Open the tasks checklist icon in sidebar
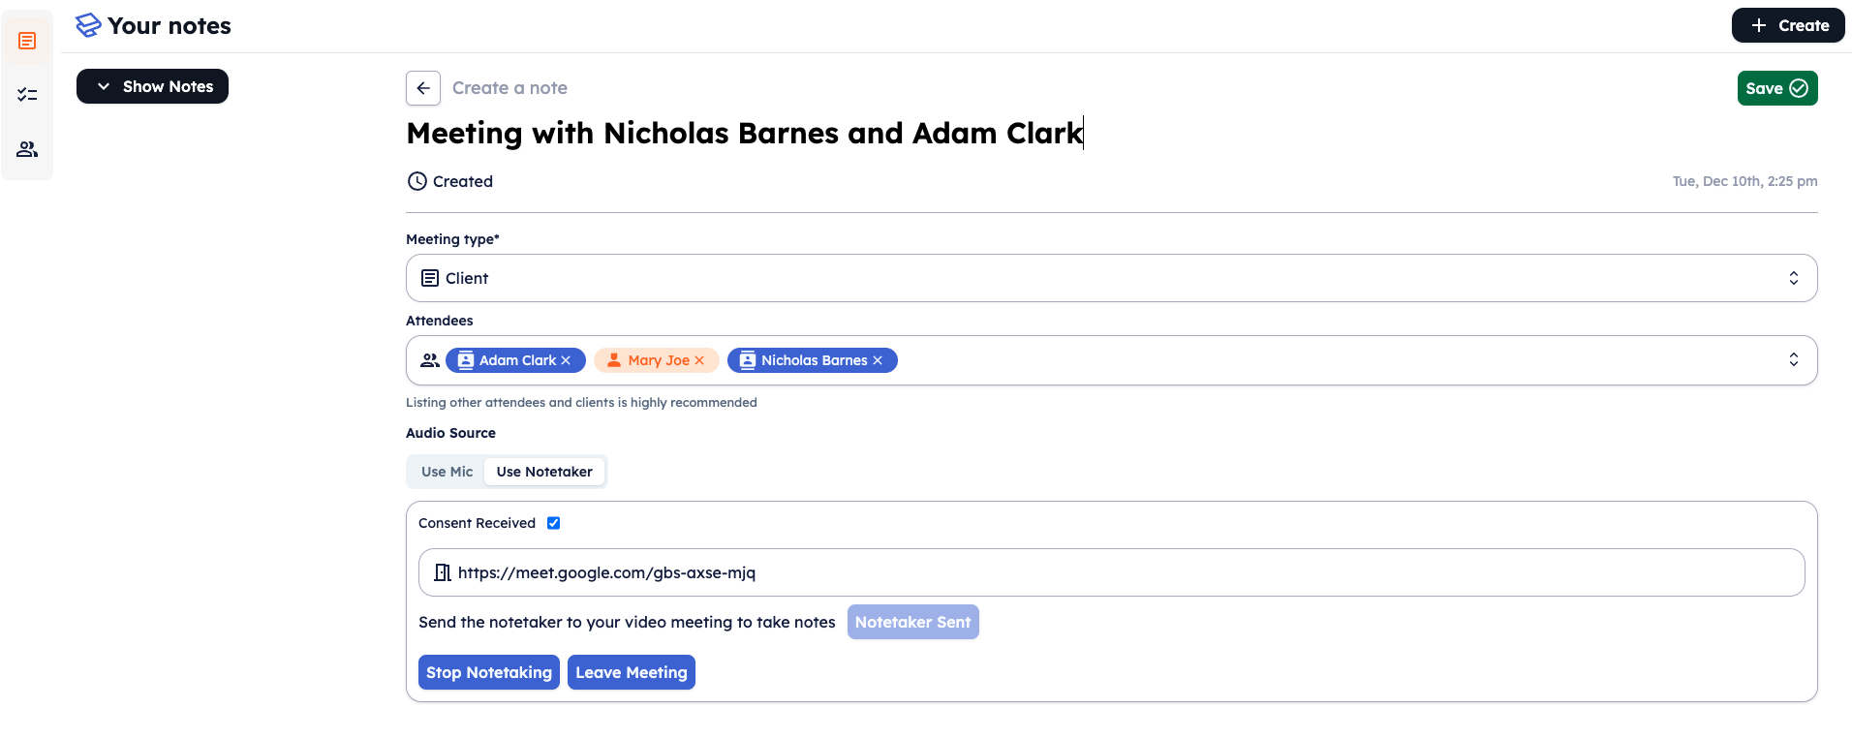This screenshot has width=1852, height=739. click(27, 95)
